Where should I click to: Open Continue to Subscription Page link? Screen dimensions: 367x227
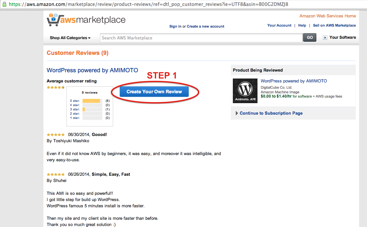click(x=271, y=113)
